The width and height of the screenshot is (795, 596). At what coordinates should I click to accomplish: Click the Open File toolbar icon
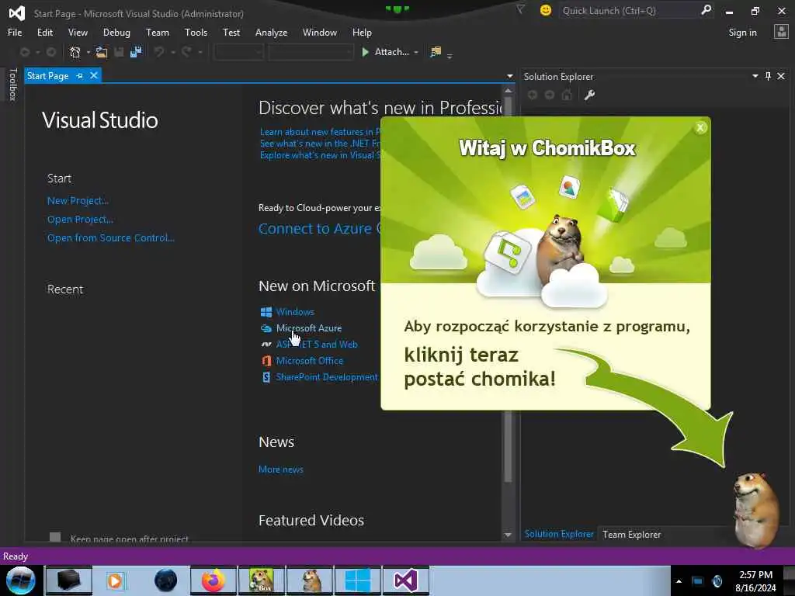click(x=102, y=52)
